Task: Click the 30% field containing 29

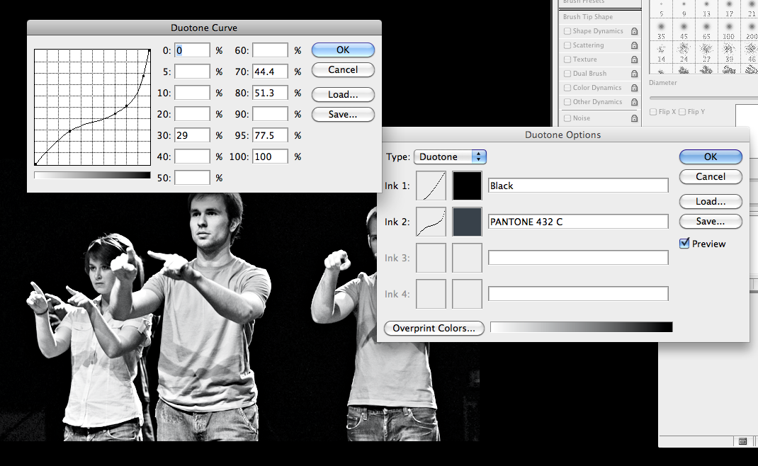Action: coord(193,135)
